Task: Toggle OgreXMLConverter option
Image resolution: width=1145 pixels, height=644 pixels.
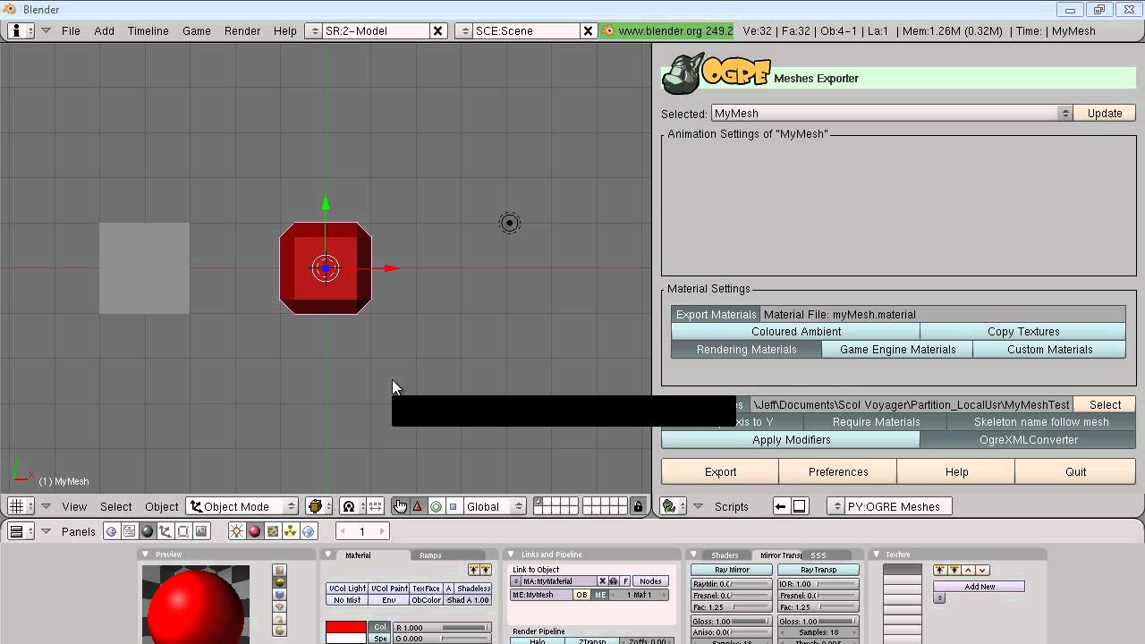Action: click(x=1028, y=440)
